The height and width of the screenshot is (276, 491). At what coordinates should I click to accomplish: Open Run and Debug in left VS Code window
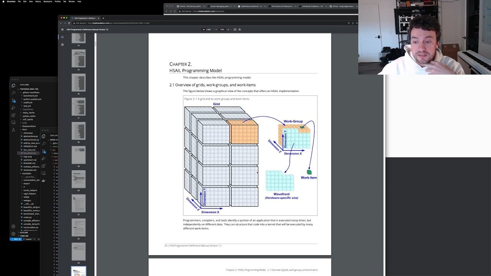click(13, 108)
